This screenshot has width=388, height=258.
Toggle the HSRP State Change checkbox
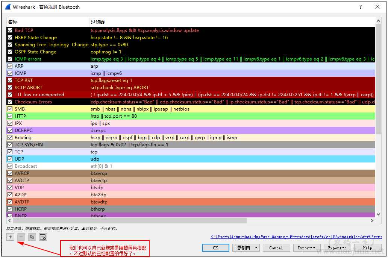(x=10, y=37)
